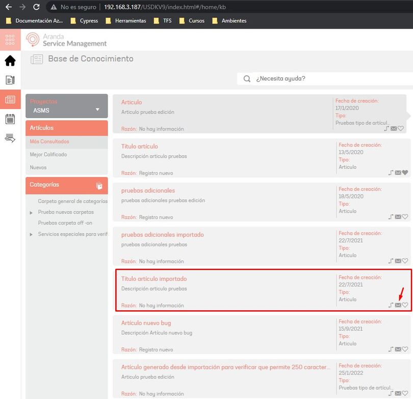Click the Categorías folder icon
This screenshot has height=399, width=413.
coord(99,186)
